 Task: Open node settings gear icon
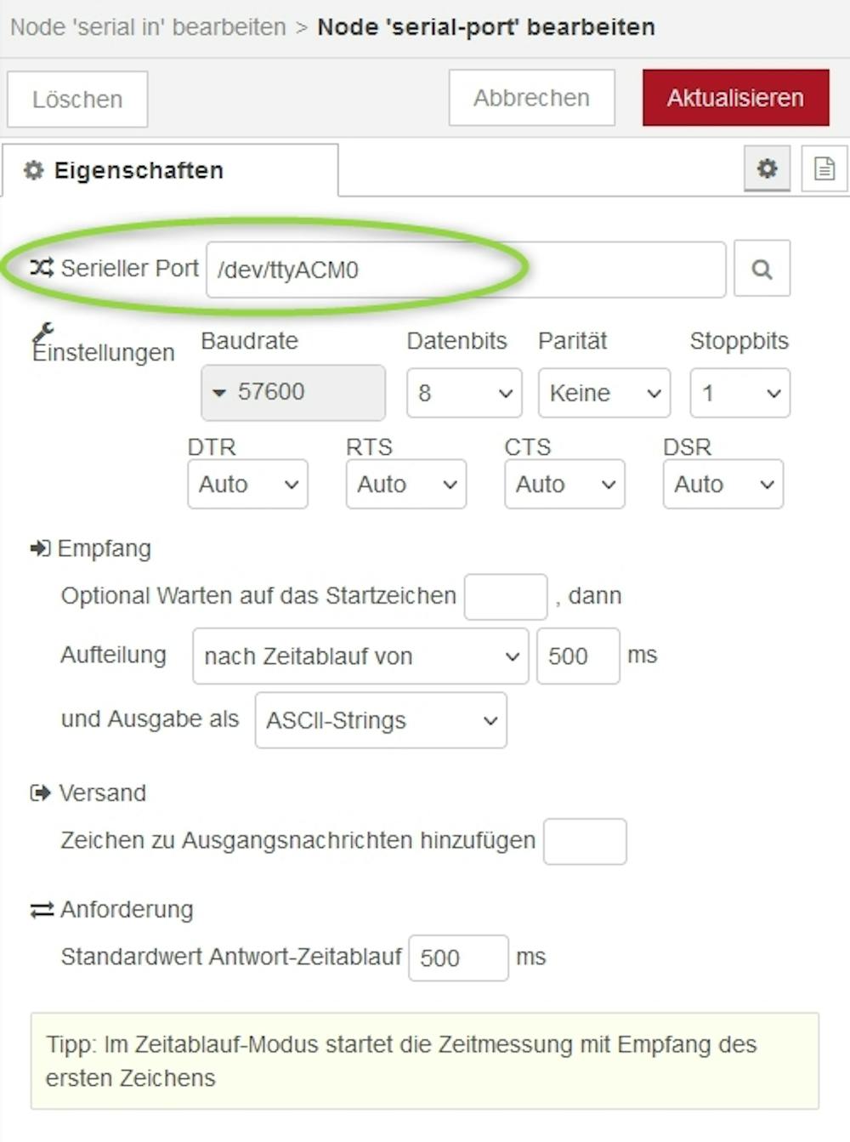767,168
